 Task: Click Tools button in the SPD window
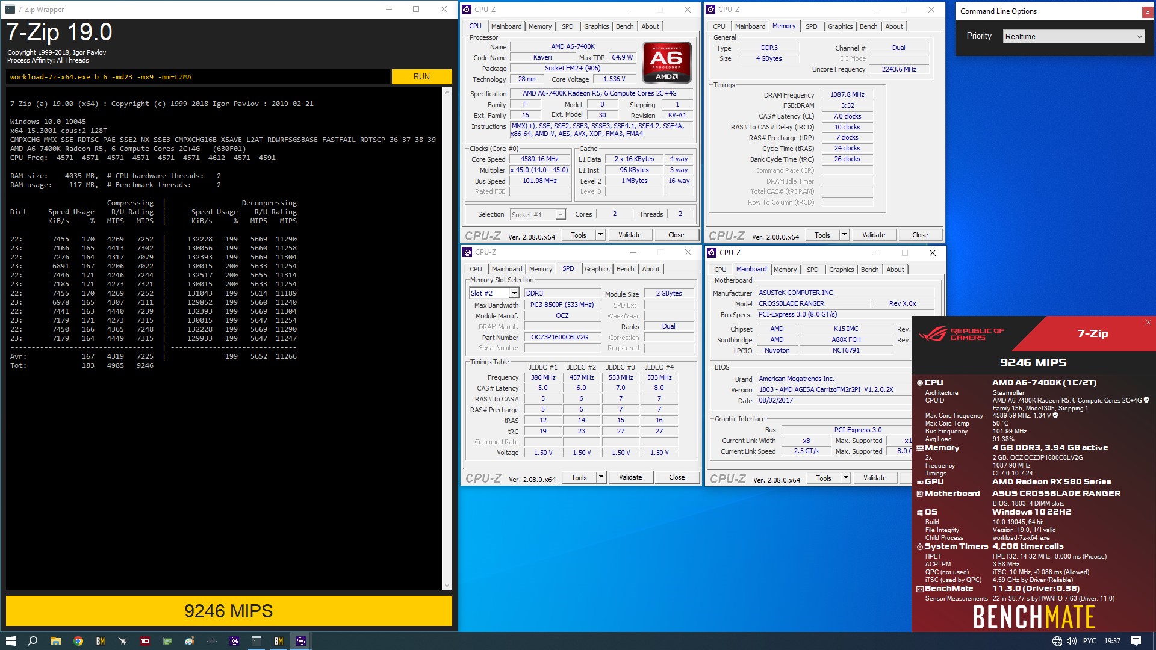click(x=579, y=477)
